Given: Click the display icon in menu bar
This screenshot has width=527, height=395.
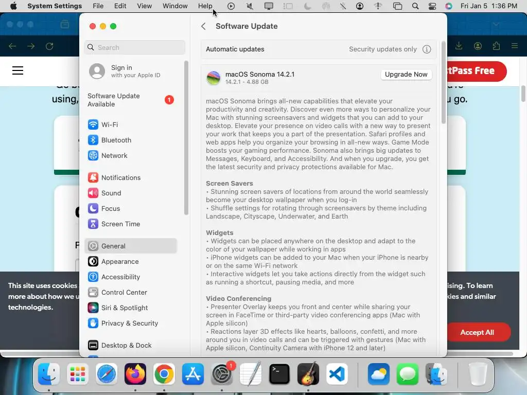Looking at the screenshot, I should click(x=269, y=6).
